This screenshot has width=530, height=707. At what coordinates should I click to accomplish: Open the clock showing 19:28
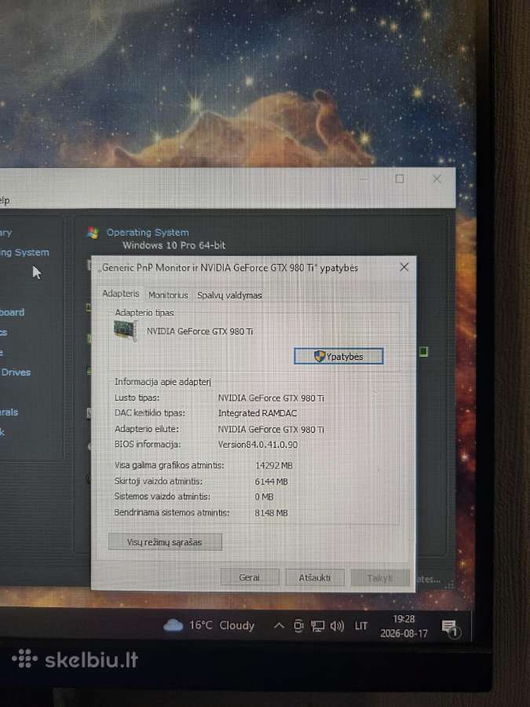404,626
